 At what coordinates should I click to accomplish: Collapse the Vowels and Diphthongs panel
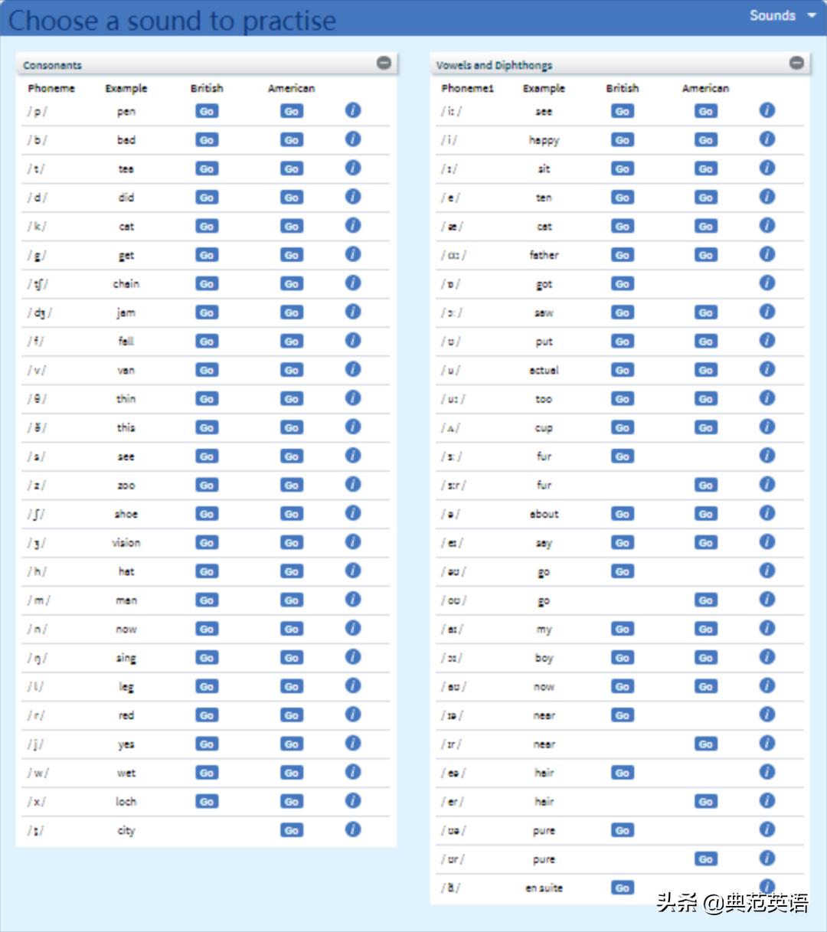797,63
